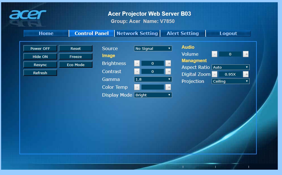This screenshot has width=282, height=175.
Task: Click the yellow Managment section heading
Action: pyautogui.click(x=194, y=60)
